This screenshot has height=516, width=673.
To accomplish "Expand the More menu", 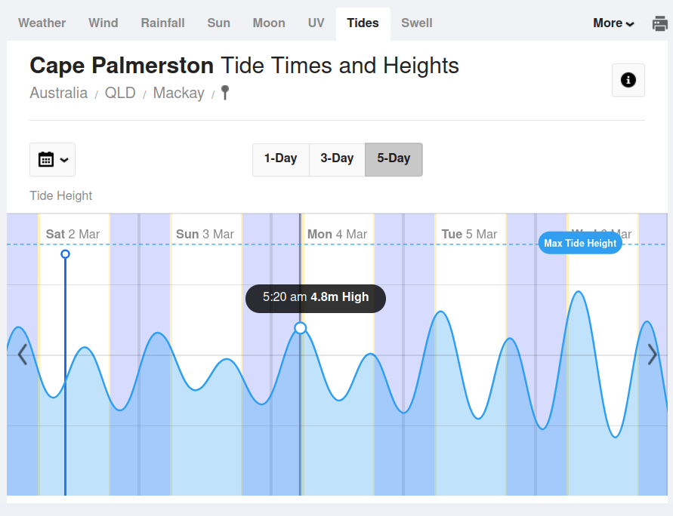I will point(613,23).
